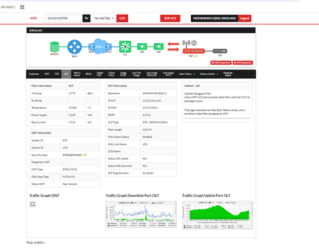This screenshot has width=319, height=250.
Task: Click the ONU Admin Status value ENABLE
Action: click(147, 137)
